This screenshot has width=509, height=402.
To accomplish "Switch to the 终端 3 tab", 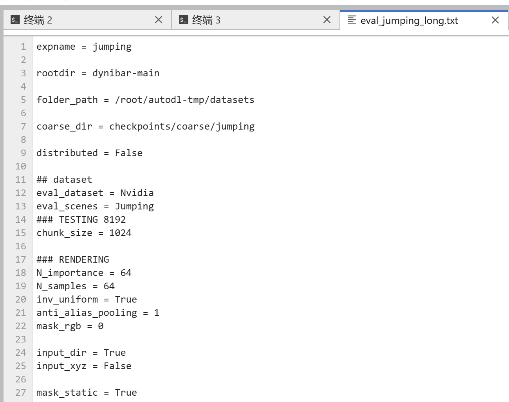I will pos(235,20).
